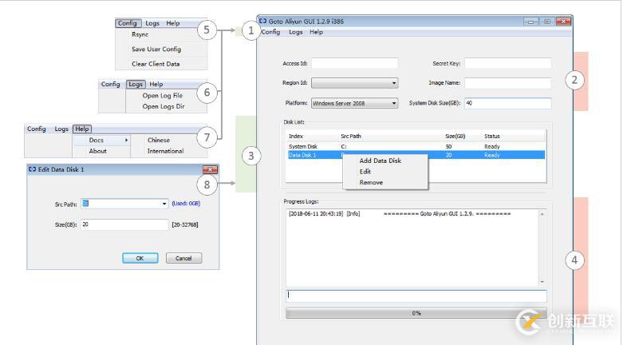Click the Size(GB) column header
This screenshot has height=345, width=623.
[455, 136]
